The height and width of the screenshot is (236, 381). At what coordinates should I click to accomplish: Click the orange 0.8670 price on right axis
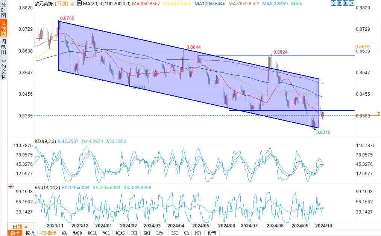363,47
